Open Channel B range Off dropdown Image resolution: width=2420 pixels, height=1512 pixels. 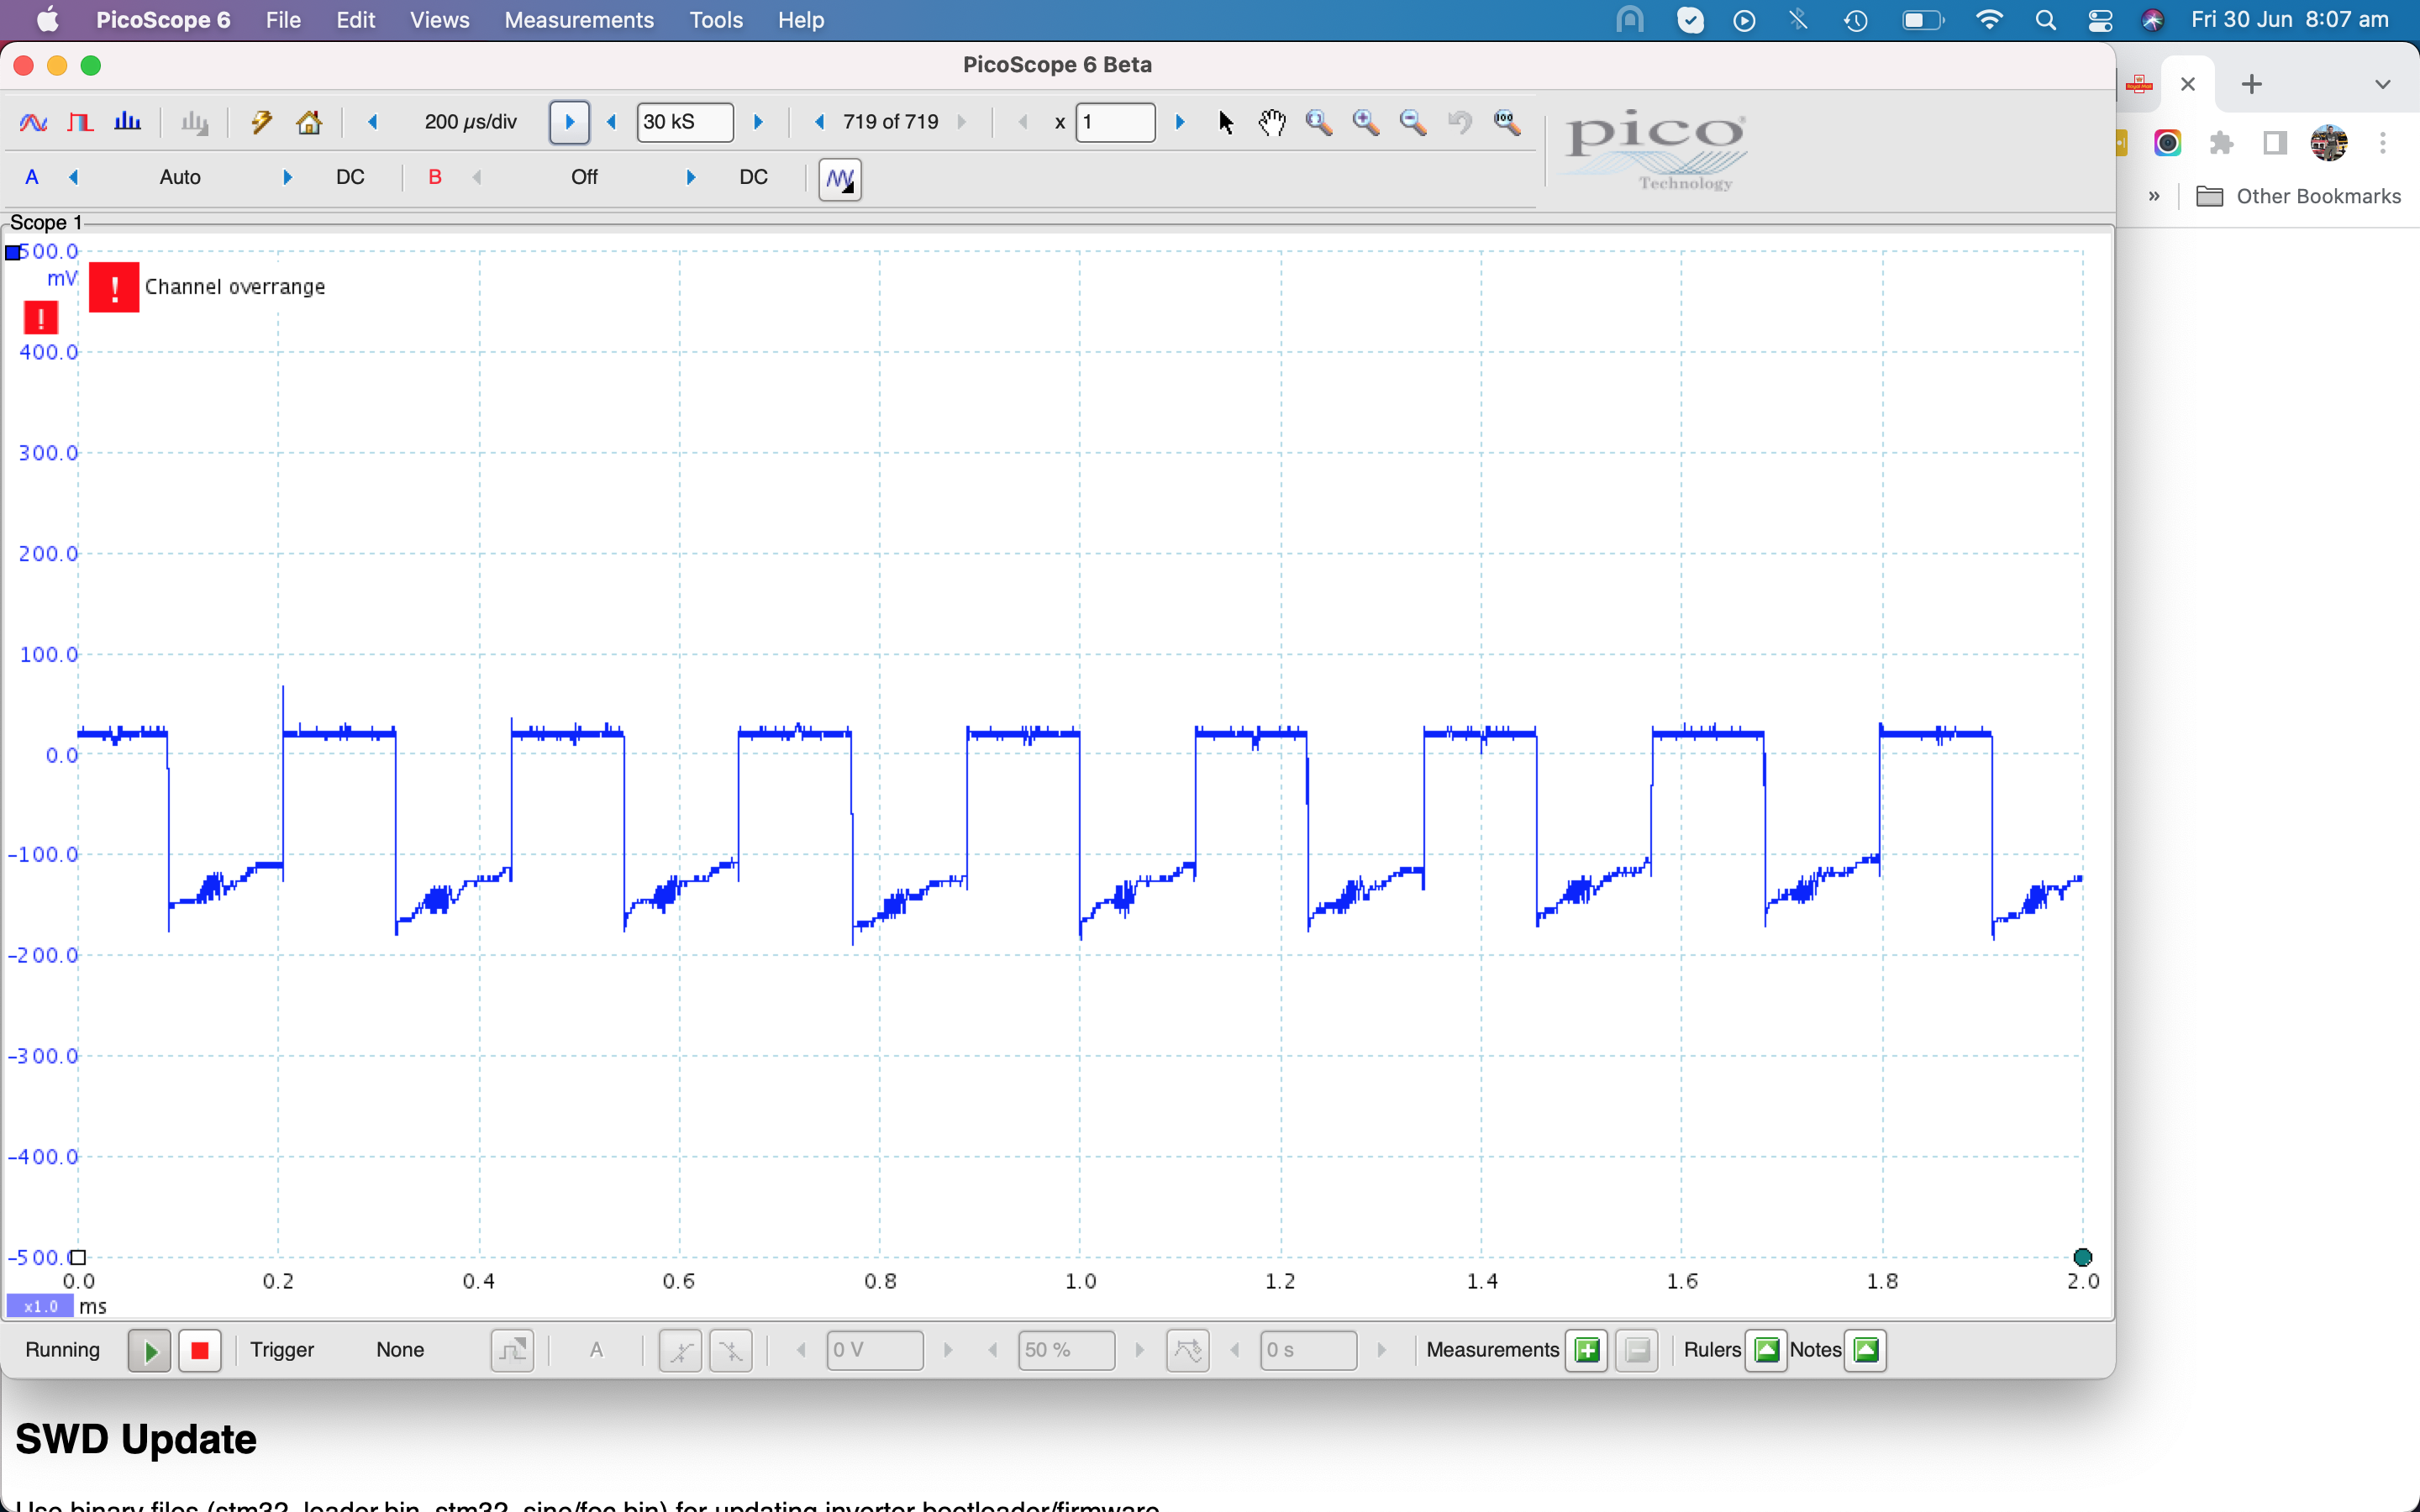584,177
